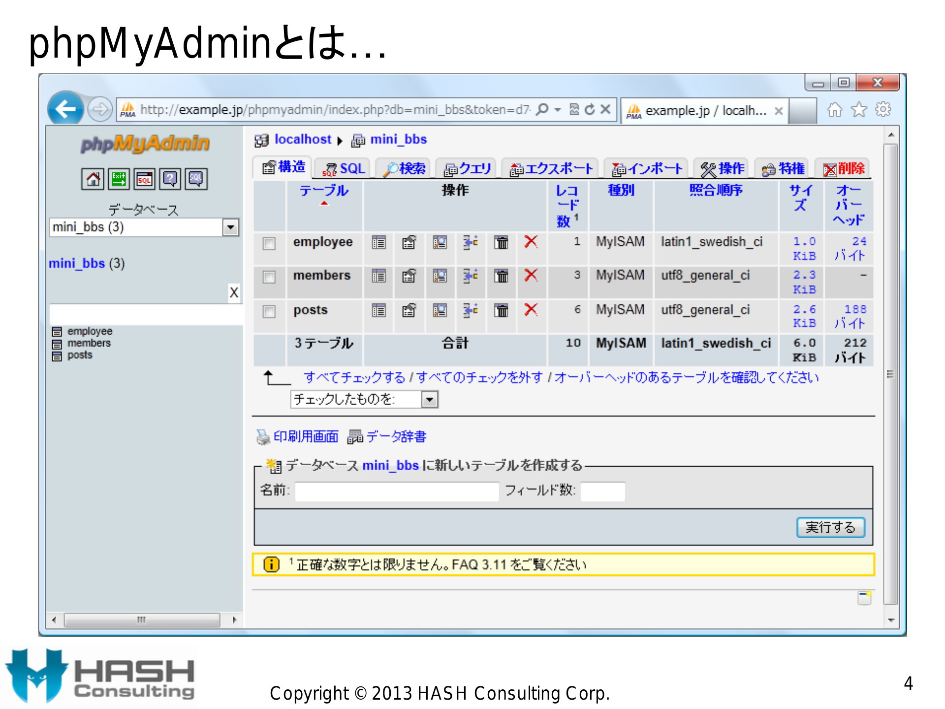The width and height of the screenshot is (945, 709).
Task: Click the localhost breadcrumb link
Action: click(303, 139)
